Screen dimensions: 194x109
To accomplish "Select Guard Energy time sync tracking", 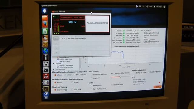I will point(55,90).
